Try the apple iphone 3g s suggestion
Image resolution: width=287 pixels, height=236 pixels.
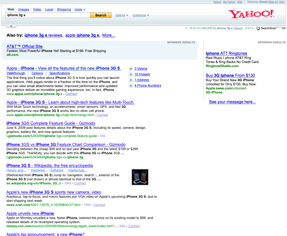coord(82,35)
